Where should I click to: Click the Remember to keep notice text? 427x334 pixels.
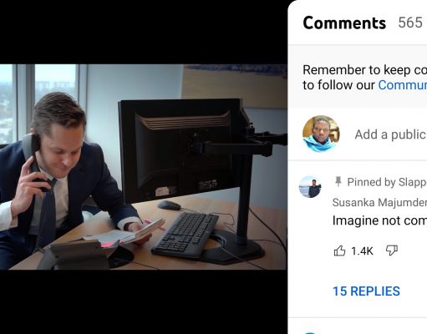click(364, 70)
